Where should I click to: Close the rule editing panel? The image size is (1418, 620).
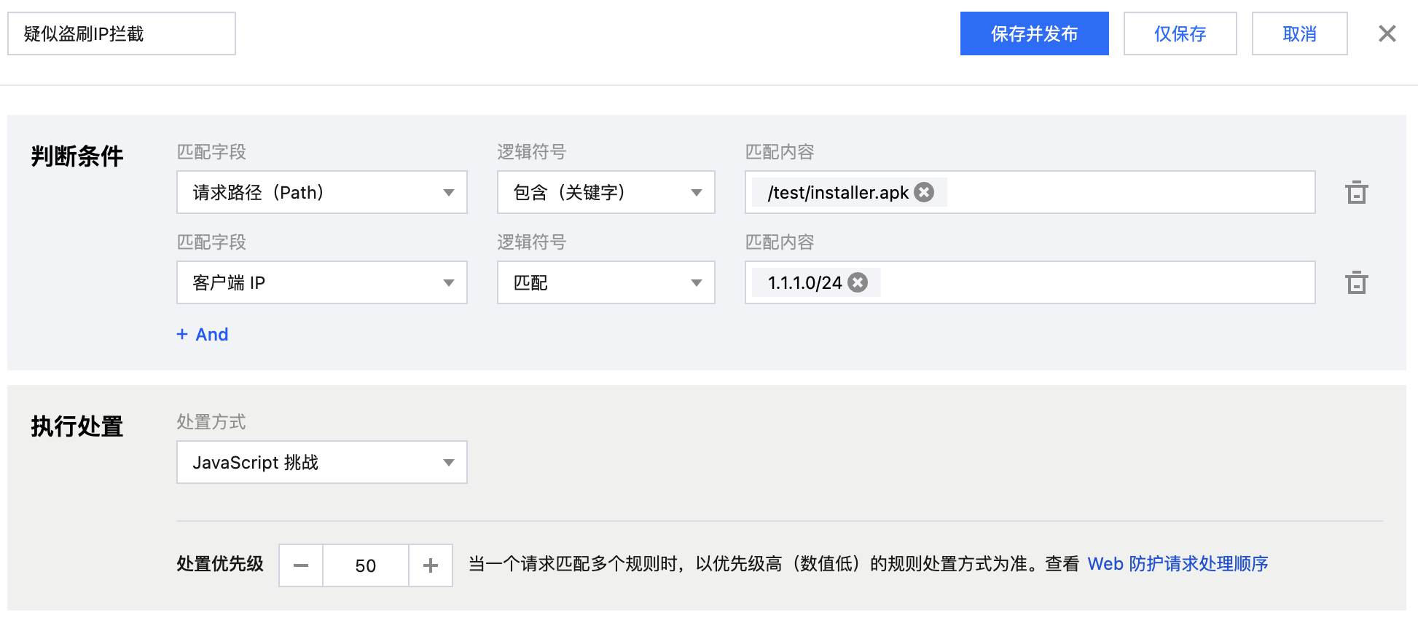coord(1387,33)
